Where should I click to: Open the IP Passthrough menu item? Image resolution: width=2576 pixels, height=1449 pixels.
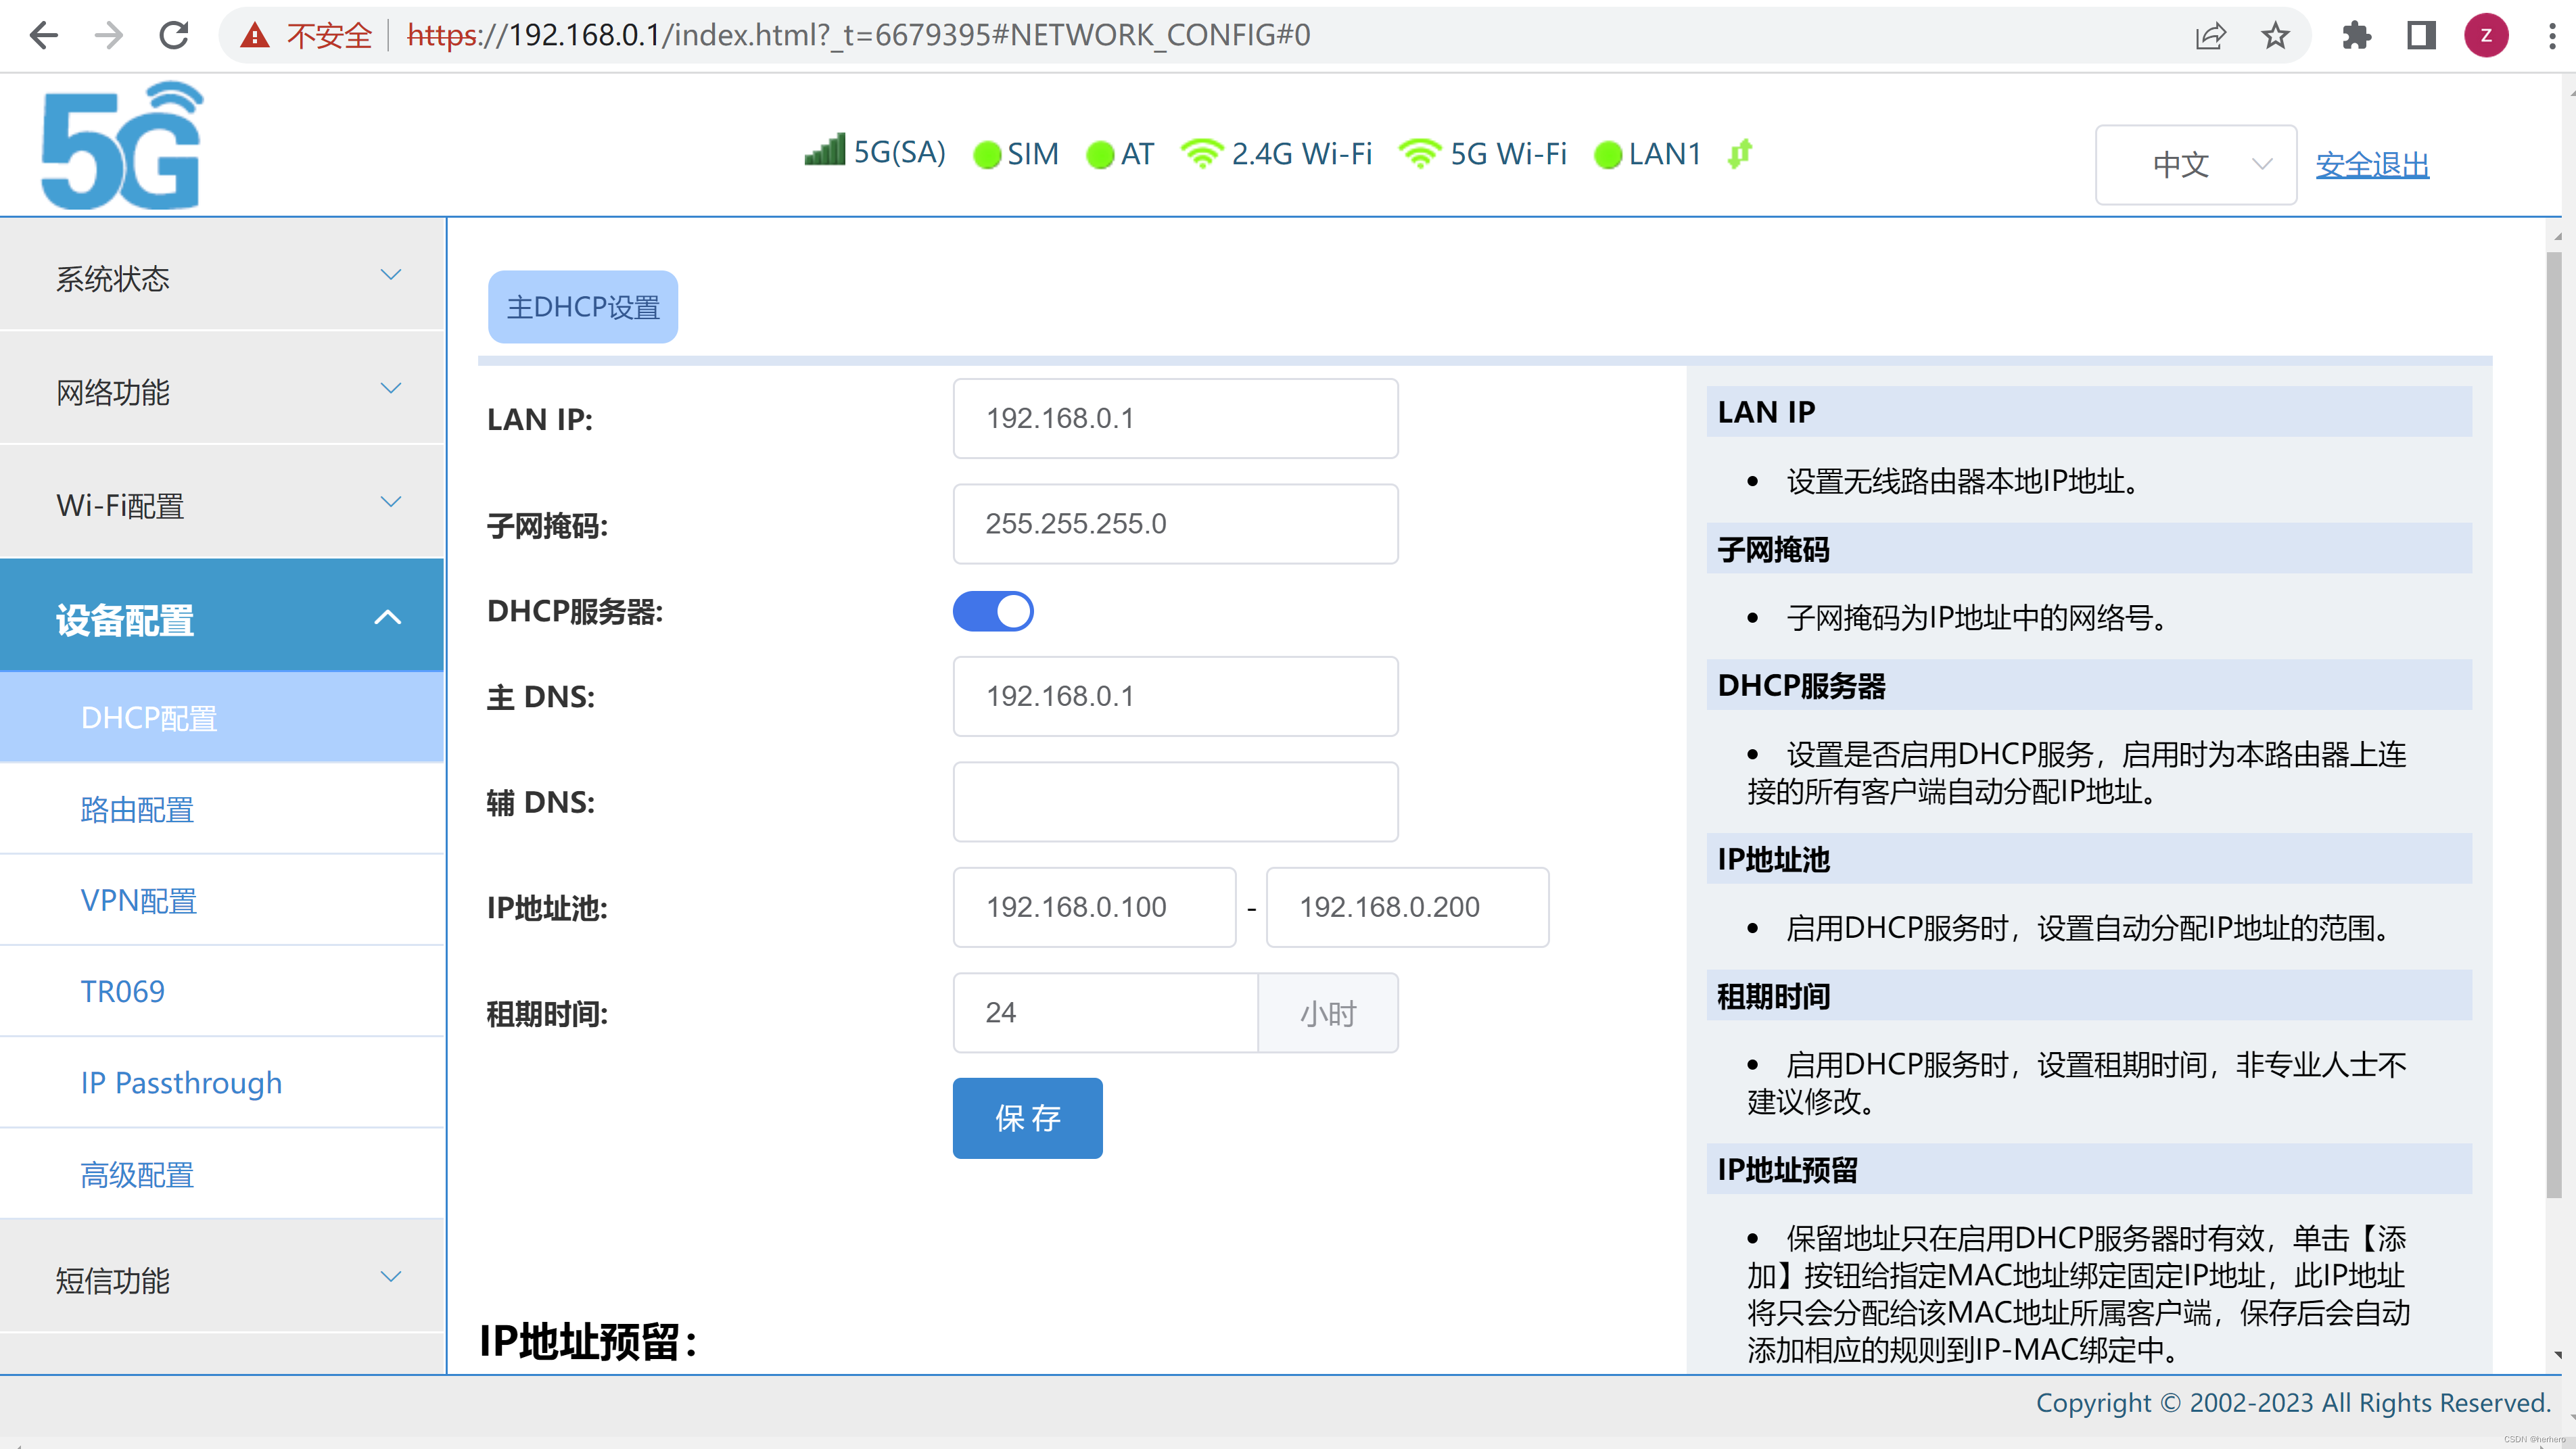[222, 1082]
